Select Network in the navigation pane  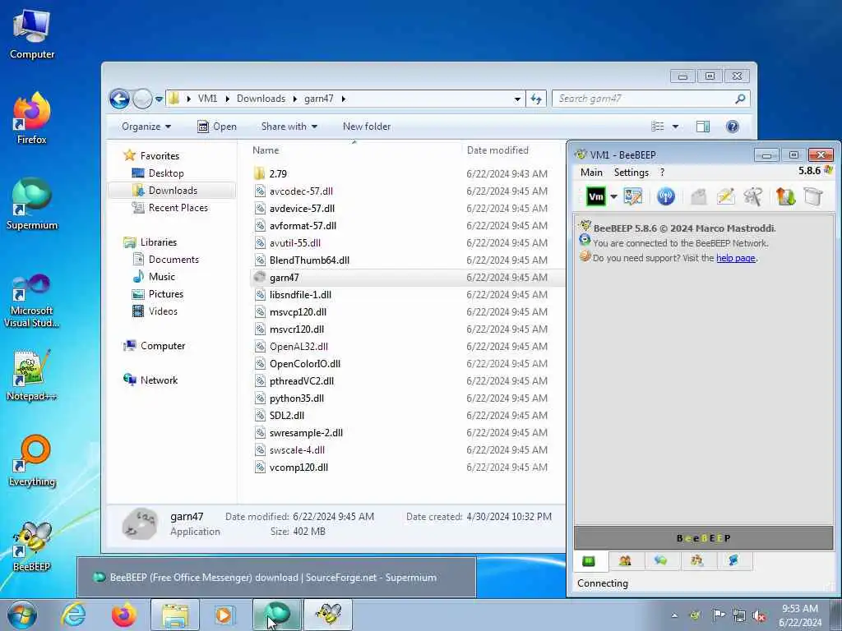tap(159, 380)
